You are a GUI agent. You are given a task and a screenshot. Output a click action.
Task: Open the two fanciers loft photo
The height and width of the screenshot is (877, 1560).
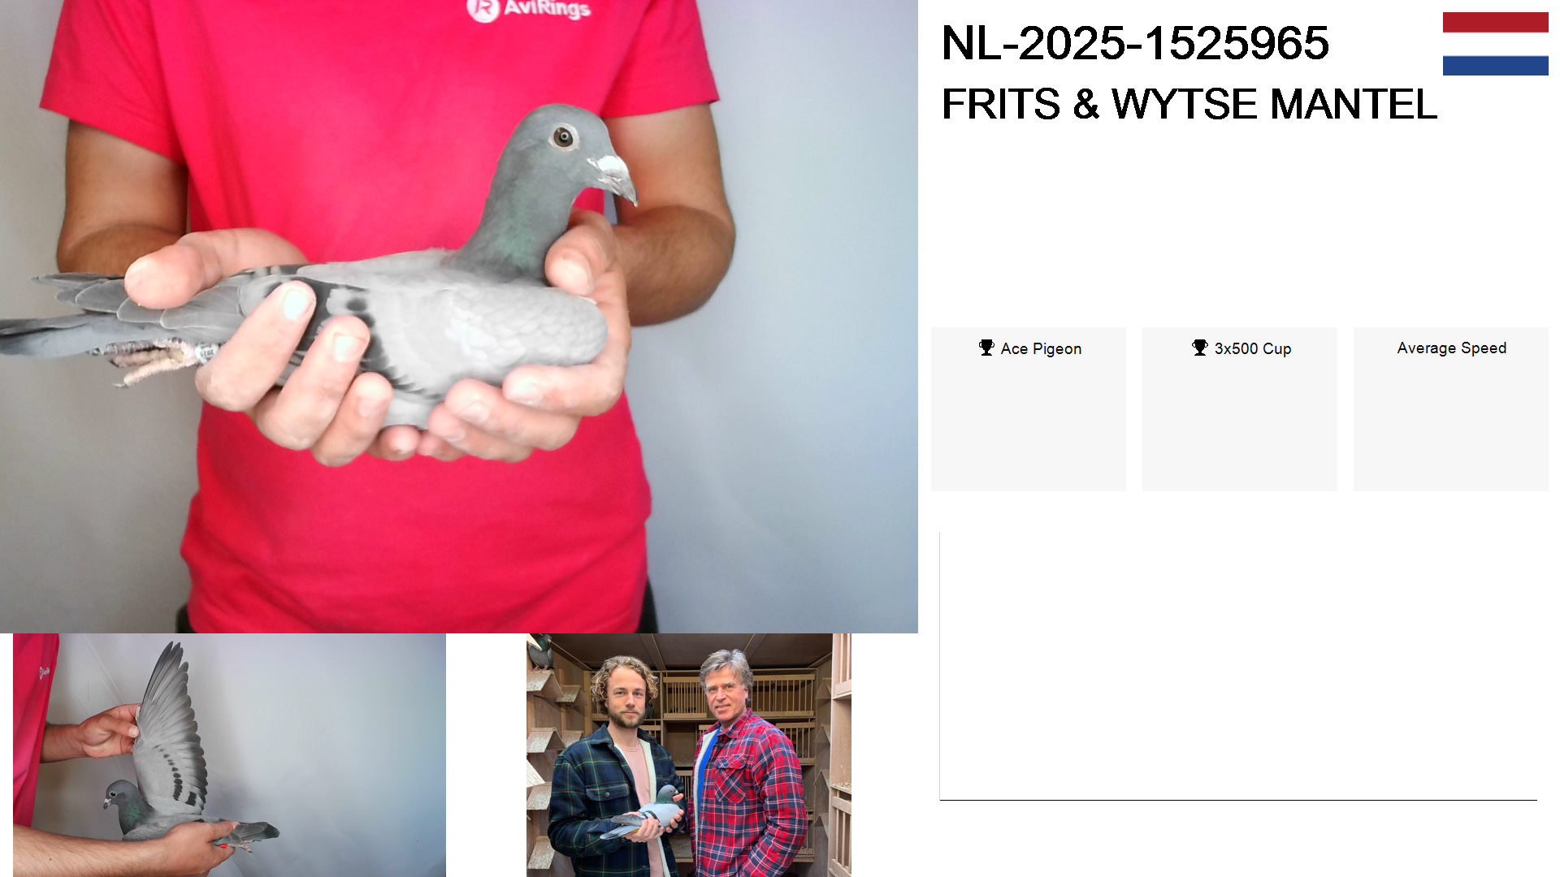[689, 755]
